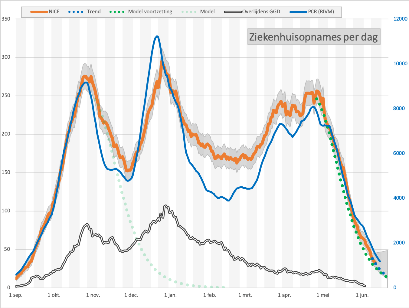Select the Overlijdens GGD legend entry
The width and height of the screenshot is (409, 308).
(252, 12)
